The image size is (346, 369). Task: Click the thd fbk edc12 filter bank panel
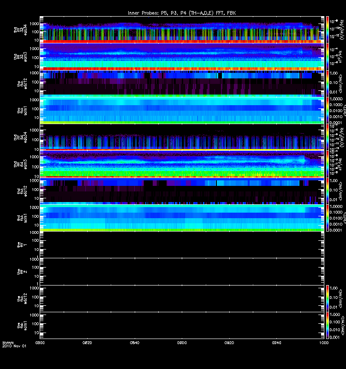[182, 191]
